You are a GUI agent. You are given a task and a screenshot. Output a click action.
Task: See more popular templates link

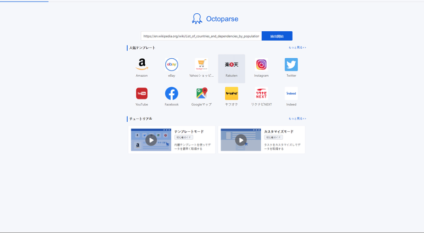coord(297,48)
